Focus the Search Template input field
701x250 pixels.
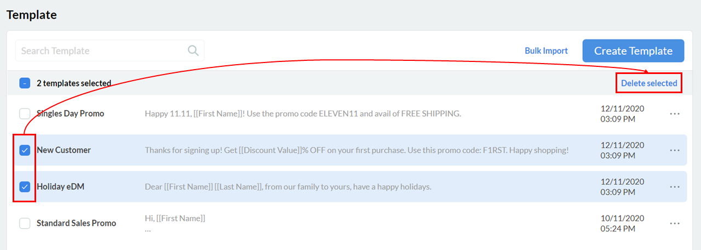click(101, 50)
